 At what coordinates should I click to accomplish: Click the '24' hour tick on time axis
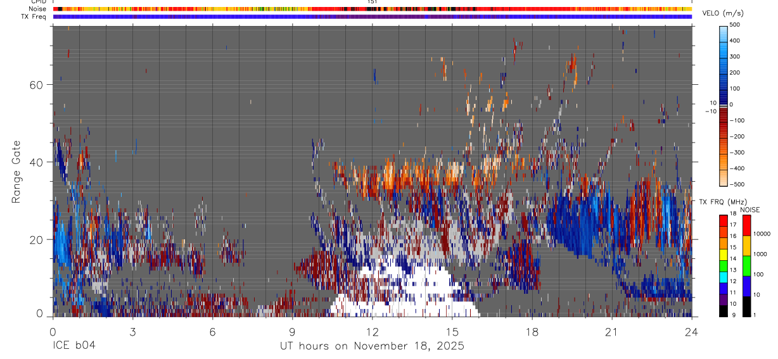point(692,332)
